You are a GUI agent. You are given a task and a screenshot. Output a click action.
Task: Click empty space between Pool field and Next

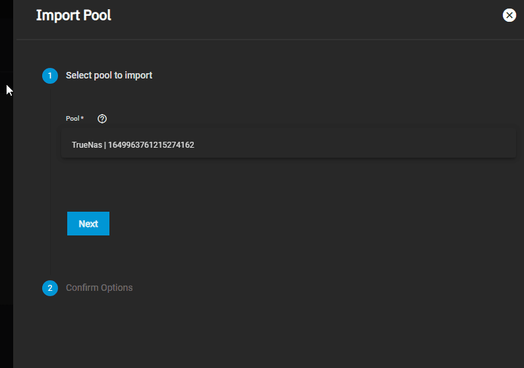click(x=289, y=185)
